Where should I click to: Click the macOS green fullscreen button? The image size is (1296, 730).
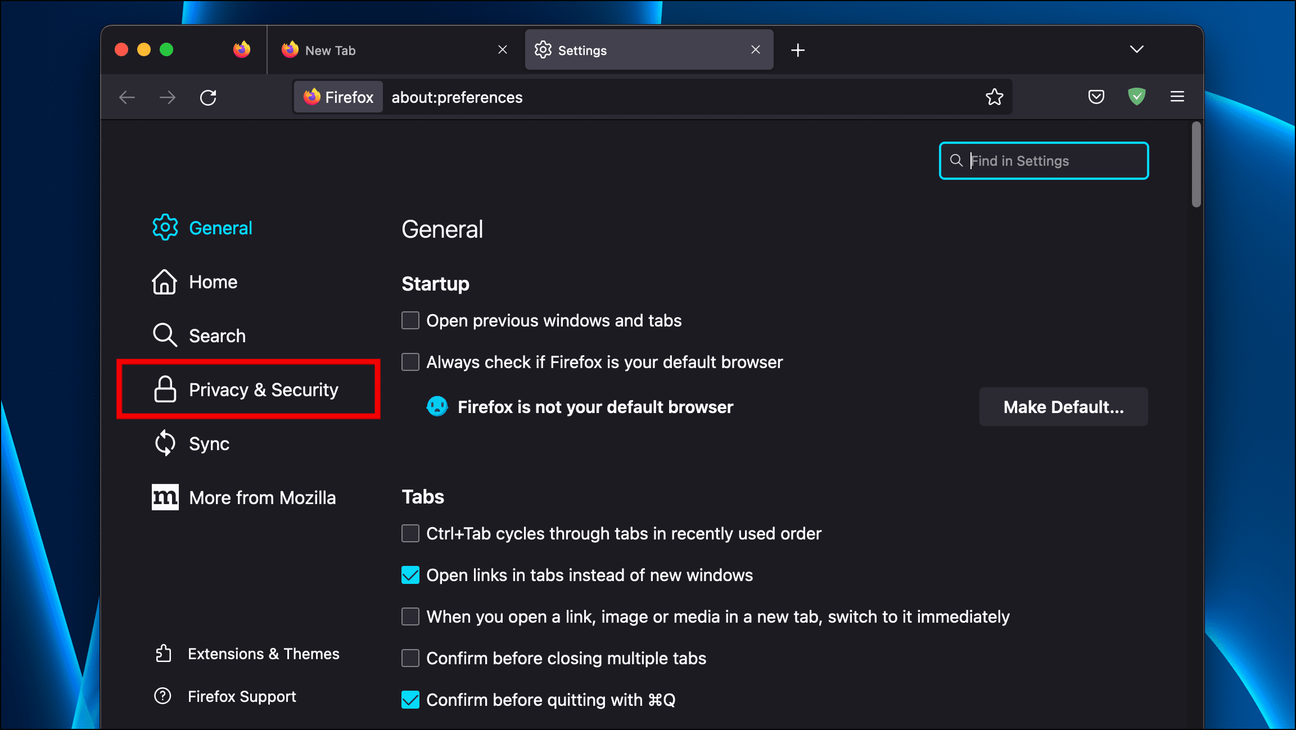[166, 49]
